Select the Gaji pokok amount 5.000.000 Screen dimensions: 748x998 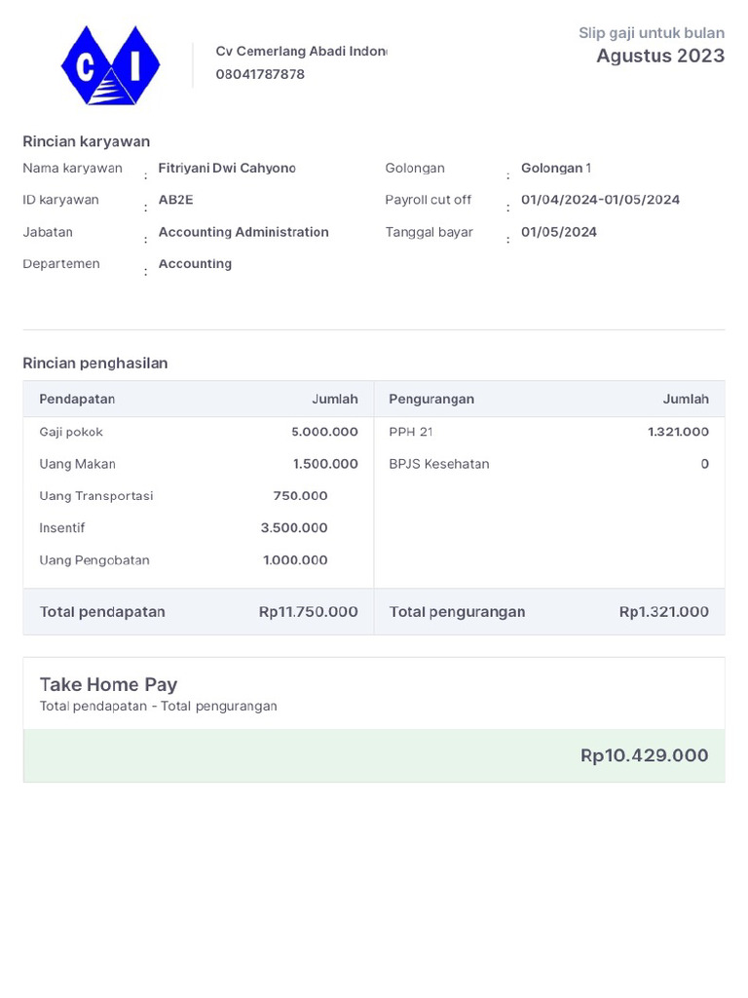tap(324, 432)
